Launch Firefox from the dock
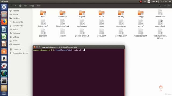This screenshot has height=96, width=172. pyautogui.click(x=4, y=22)
